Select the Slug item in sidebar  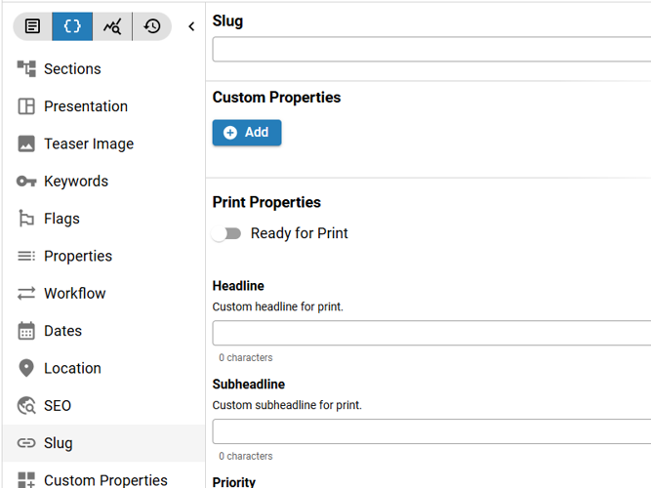(59, 443)
